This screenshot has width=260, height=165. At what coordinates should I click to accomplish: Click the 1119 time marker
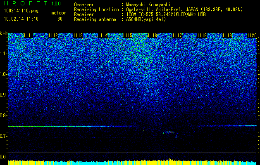click(227, 35)
